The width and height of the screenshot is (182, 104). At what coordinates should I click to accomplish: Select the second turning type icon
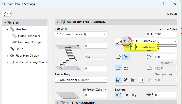coord(126,80)
